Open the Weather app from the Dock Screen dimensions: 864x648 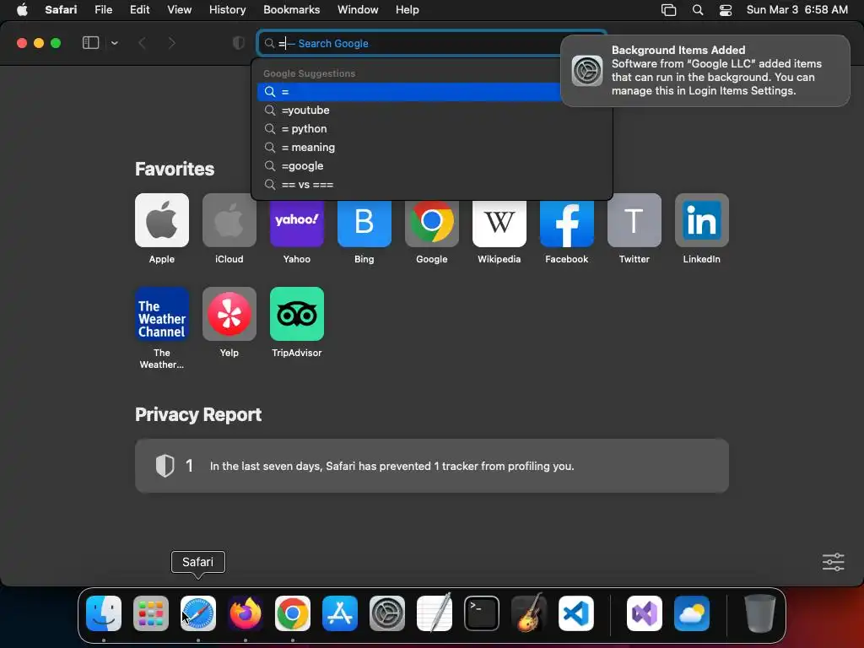692,613
